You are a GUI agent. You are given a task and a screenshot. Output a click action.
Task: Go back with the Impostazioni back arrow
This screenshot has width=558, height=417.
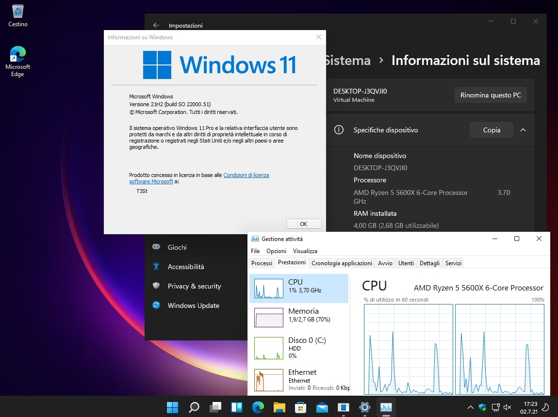[156, 25]
